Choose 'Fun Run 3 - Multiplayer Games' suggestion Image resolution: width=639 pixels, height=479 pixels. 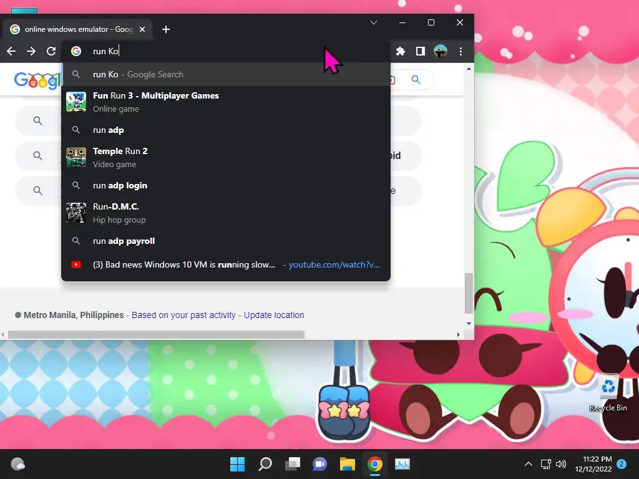tap(226, 102)
